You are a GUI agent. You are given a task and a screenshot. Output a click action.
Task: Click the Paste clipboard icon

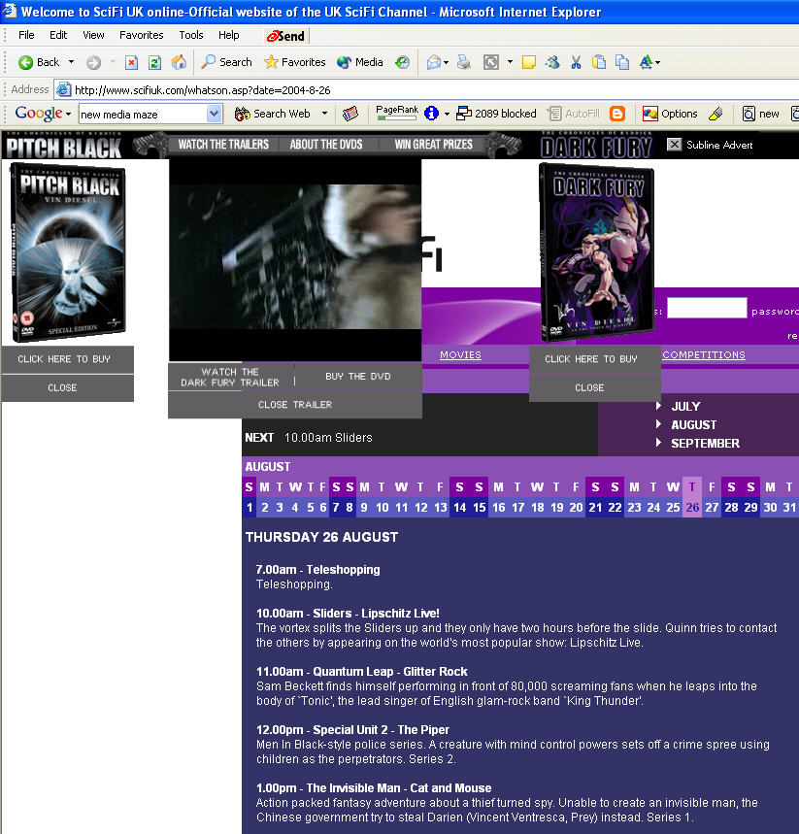[599, 63]
